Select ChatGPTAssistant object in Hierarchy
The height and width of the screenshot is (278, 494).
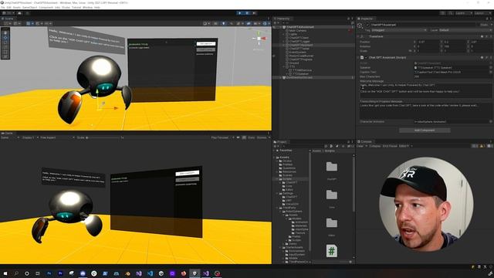tap(301, 45)
